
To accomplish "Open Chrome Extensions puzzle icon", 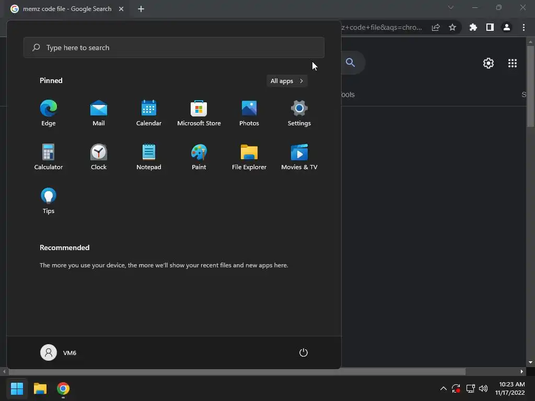I will pos(473,27).
